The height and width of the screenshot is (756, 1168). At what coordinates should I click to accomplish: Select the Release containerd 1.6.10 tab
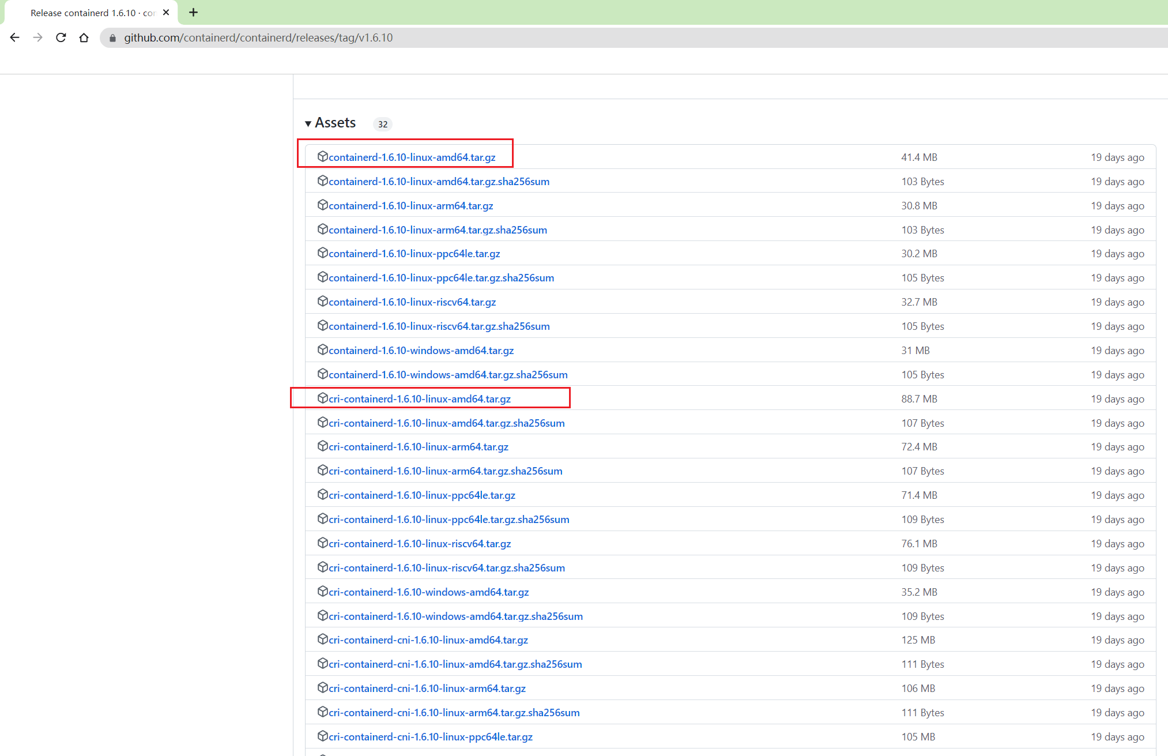pos(92,13)
